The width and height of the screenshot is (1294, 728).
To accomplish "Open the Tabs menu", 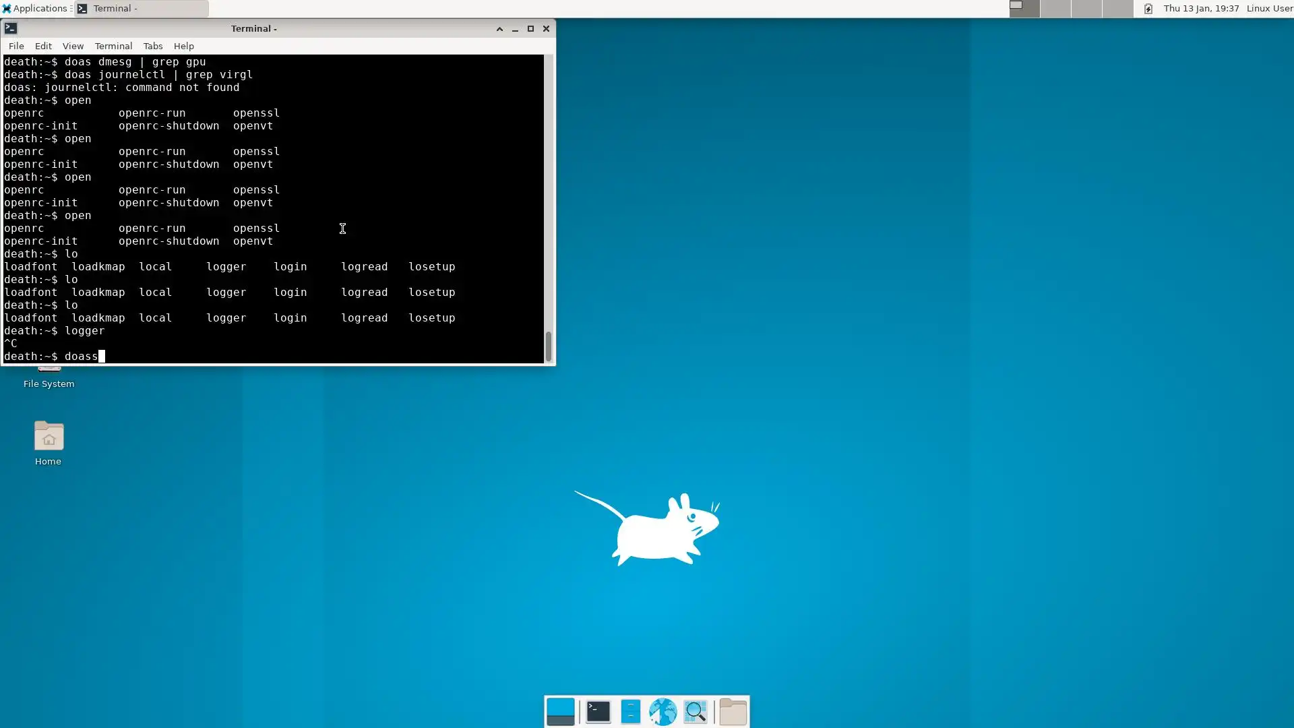I will (x=153, y=46).
